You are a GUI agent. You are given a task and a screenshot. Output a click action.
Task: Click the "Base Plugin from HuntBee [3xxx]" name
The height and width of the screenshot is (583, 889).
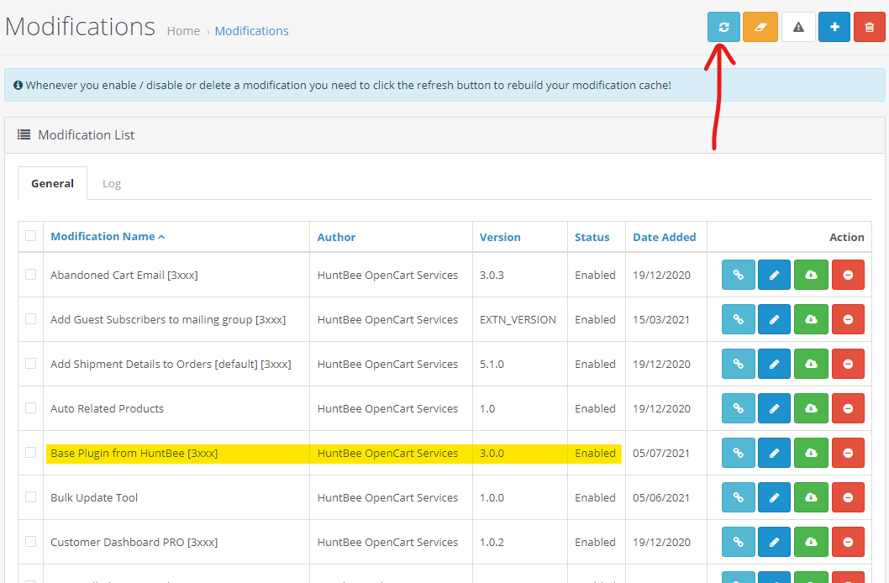(x=134, y=454)
